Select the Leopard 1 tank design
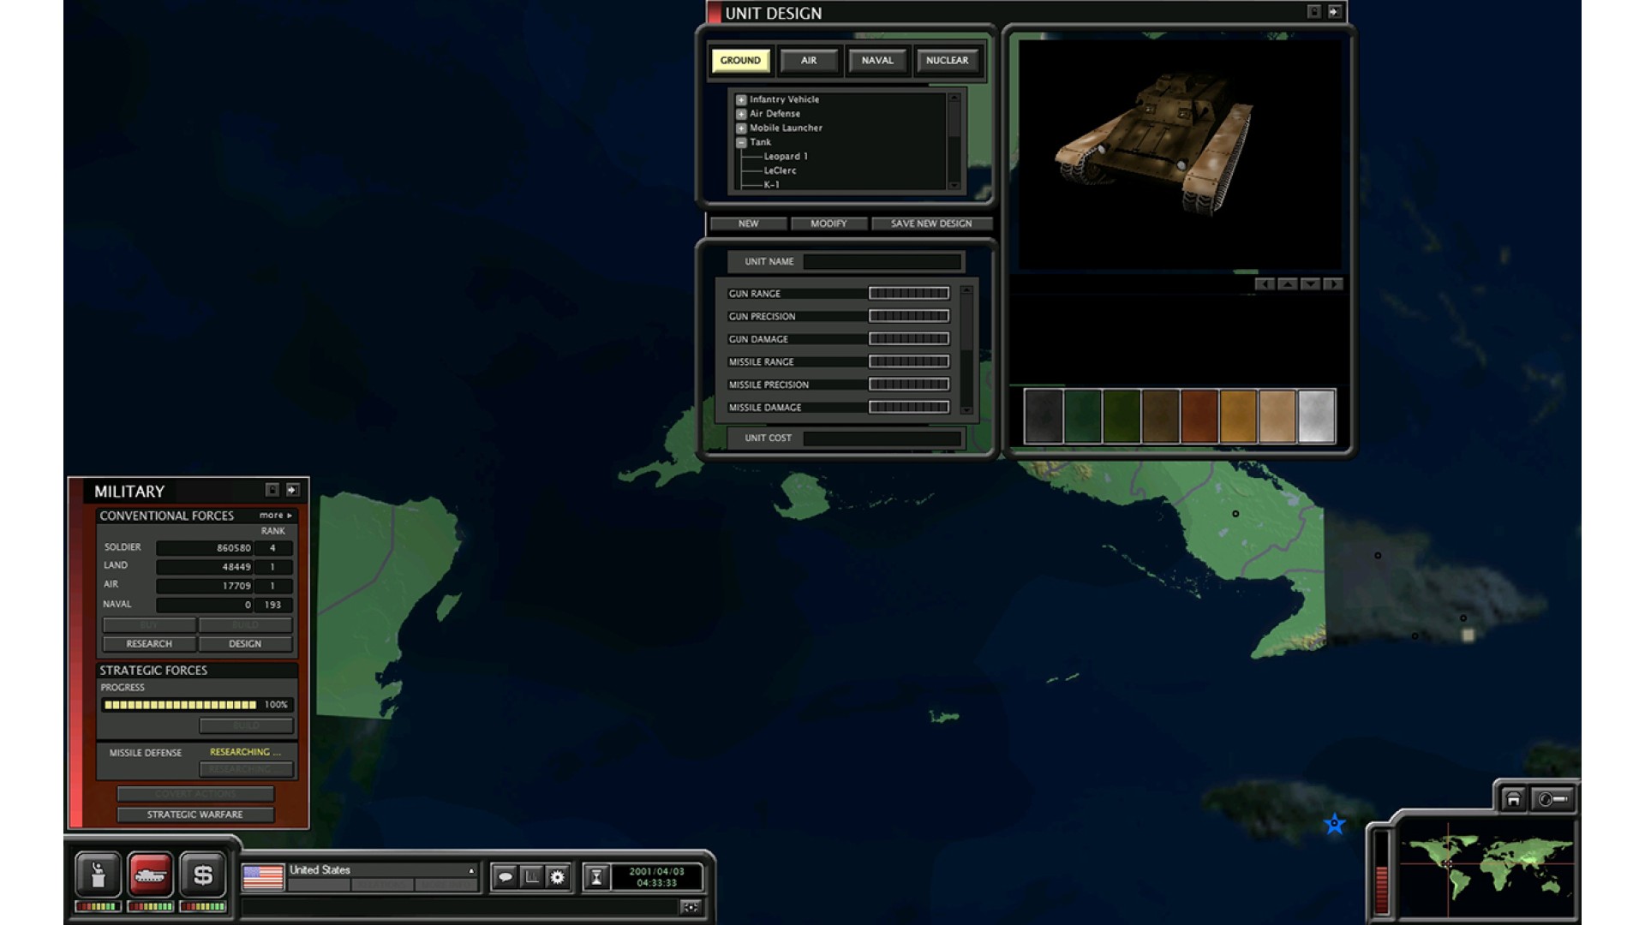Screen dimensions: 1645x925 786,157
